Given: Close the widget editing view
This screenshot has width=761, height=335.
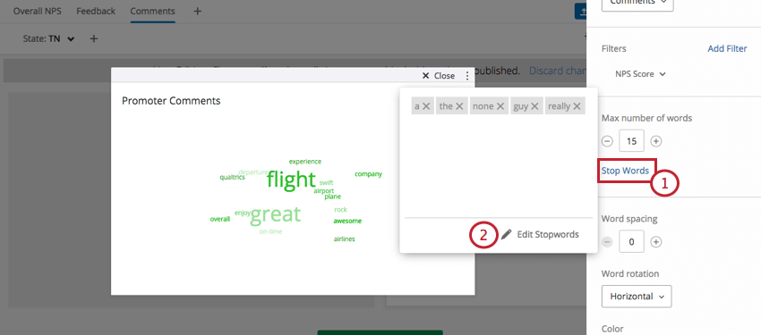Looking at the screenshot, I should click(439, 76).
